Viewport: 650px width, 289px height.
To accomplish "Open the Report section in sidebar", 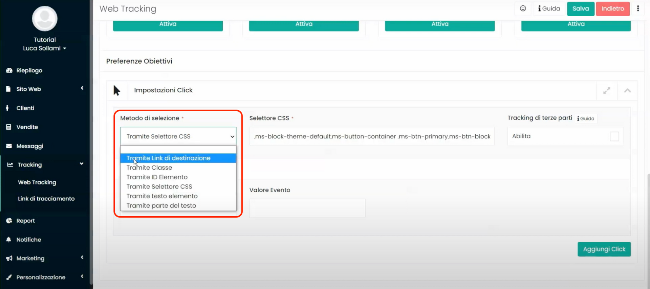I will click(25, 221).
